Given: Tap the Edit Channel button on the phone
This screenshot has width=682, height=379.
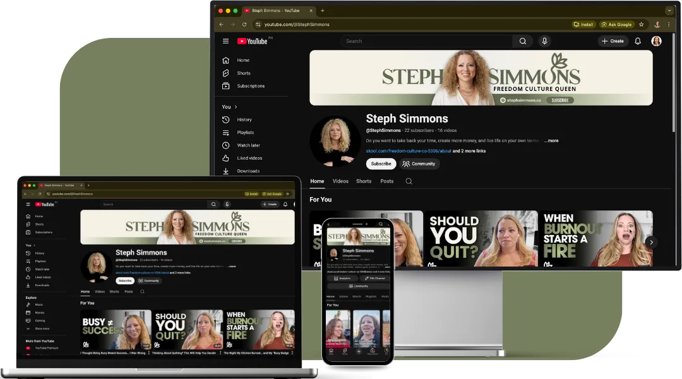Looking at the screenshot, I should coord(374,278).
